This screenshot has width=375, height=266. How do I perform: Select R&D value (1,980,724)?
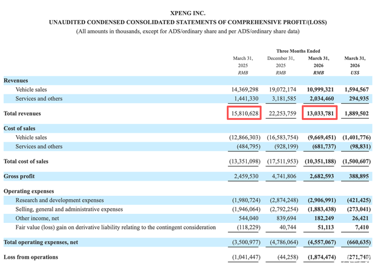[246, 201]
